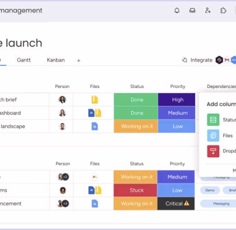Image resolution: width=236 pixels, height=230 pixels.
Task: Add a new view with the plus tab
Action: [x=79, y=60]
